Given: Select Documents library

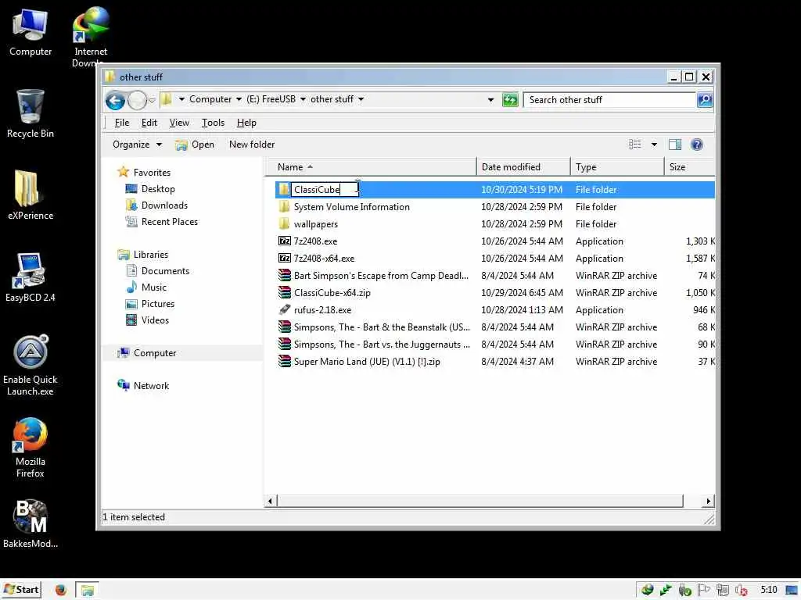Looking at the screenshot, I should coord(158,271).
